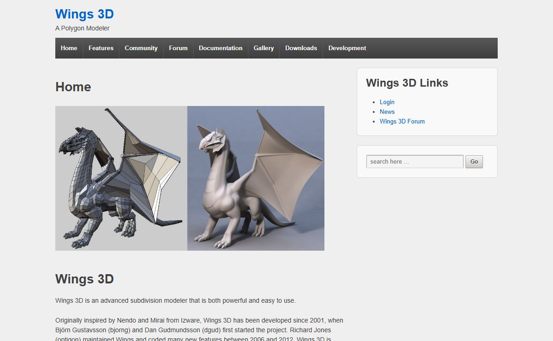Screen dimensions: 553x341
Task: Click the Go search button
Action: [x=474, y=161]
